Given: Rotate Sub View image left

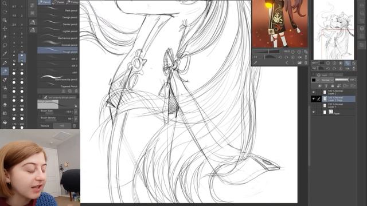Looking at the screenshot, I should point(280,57).
